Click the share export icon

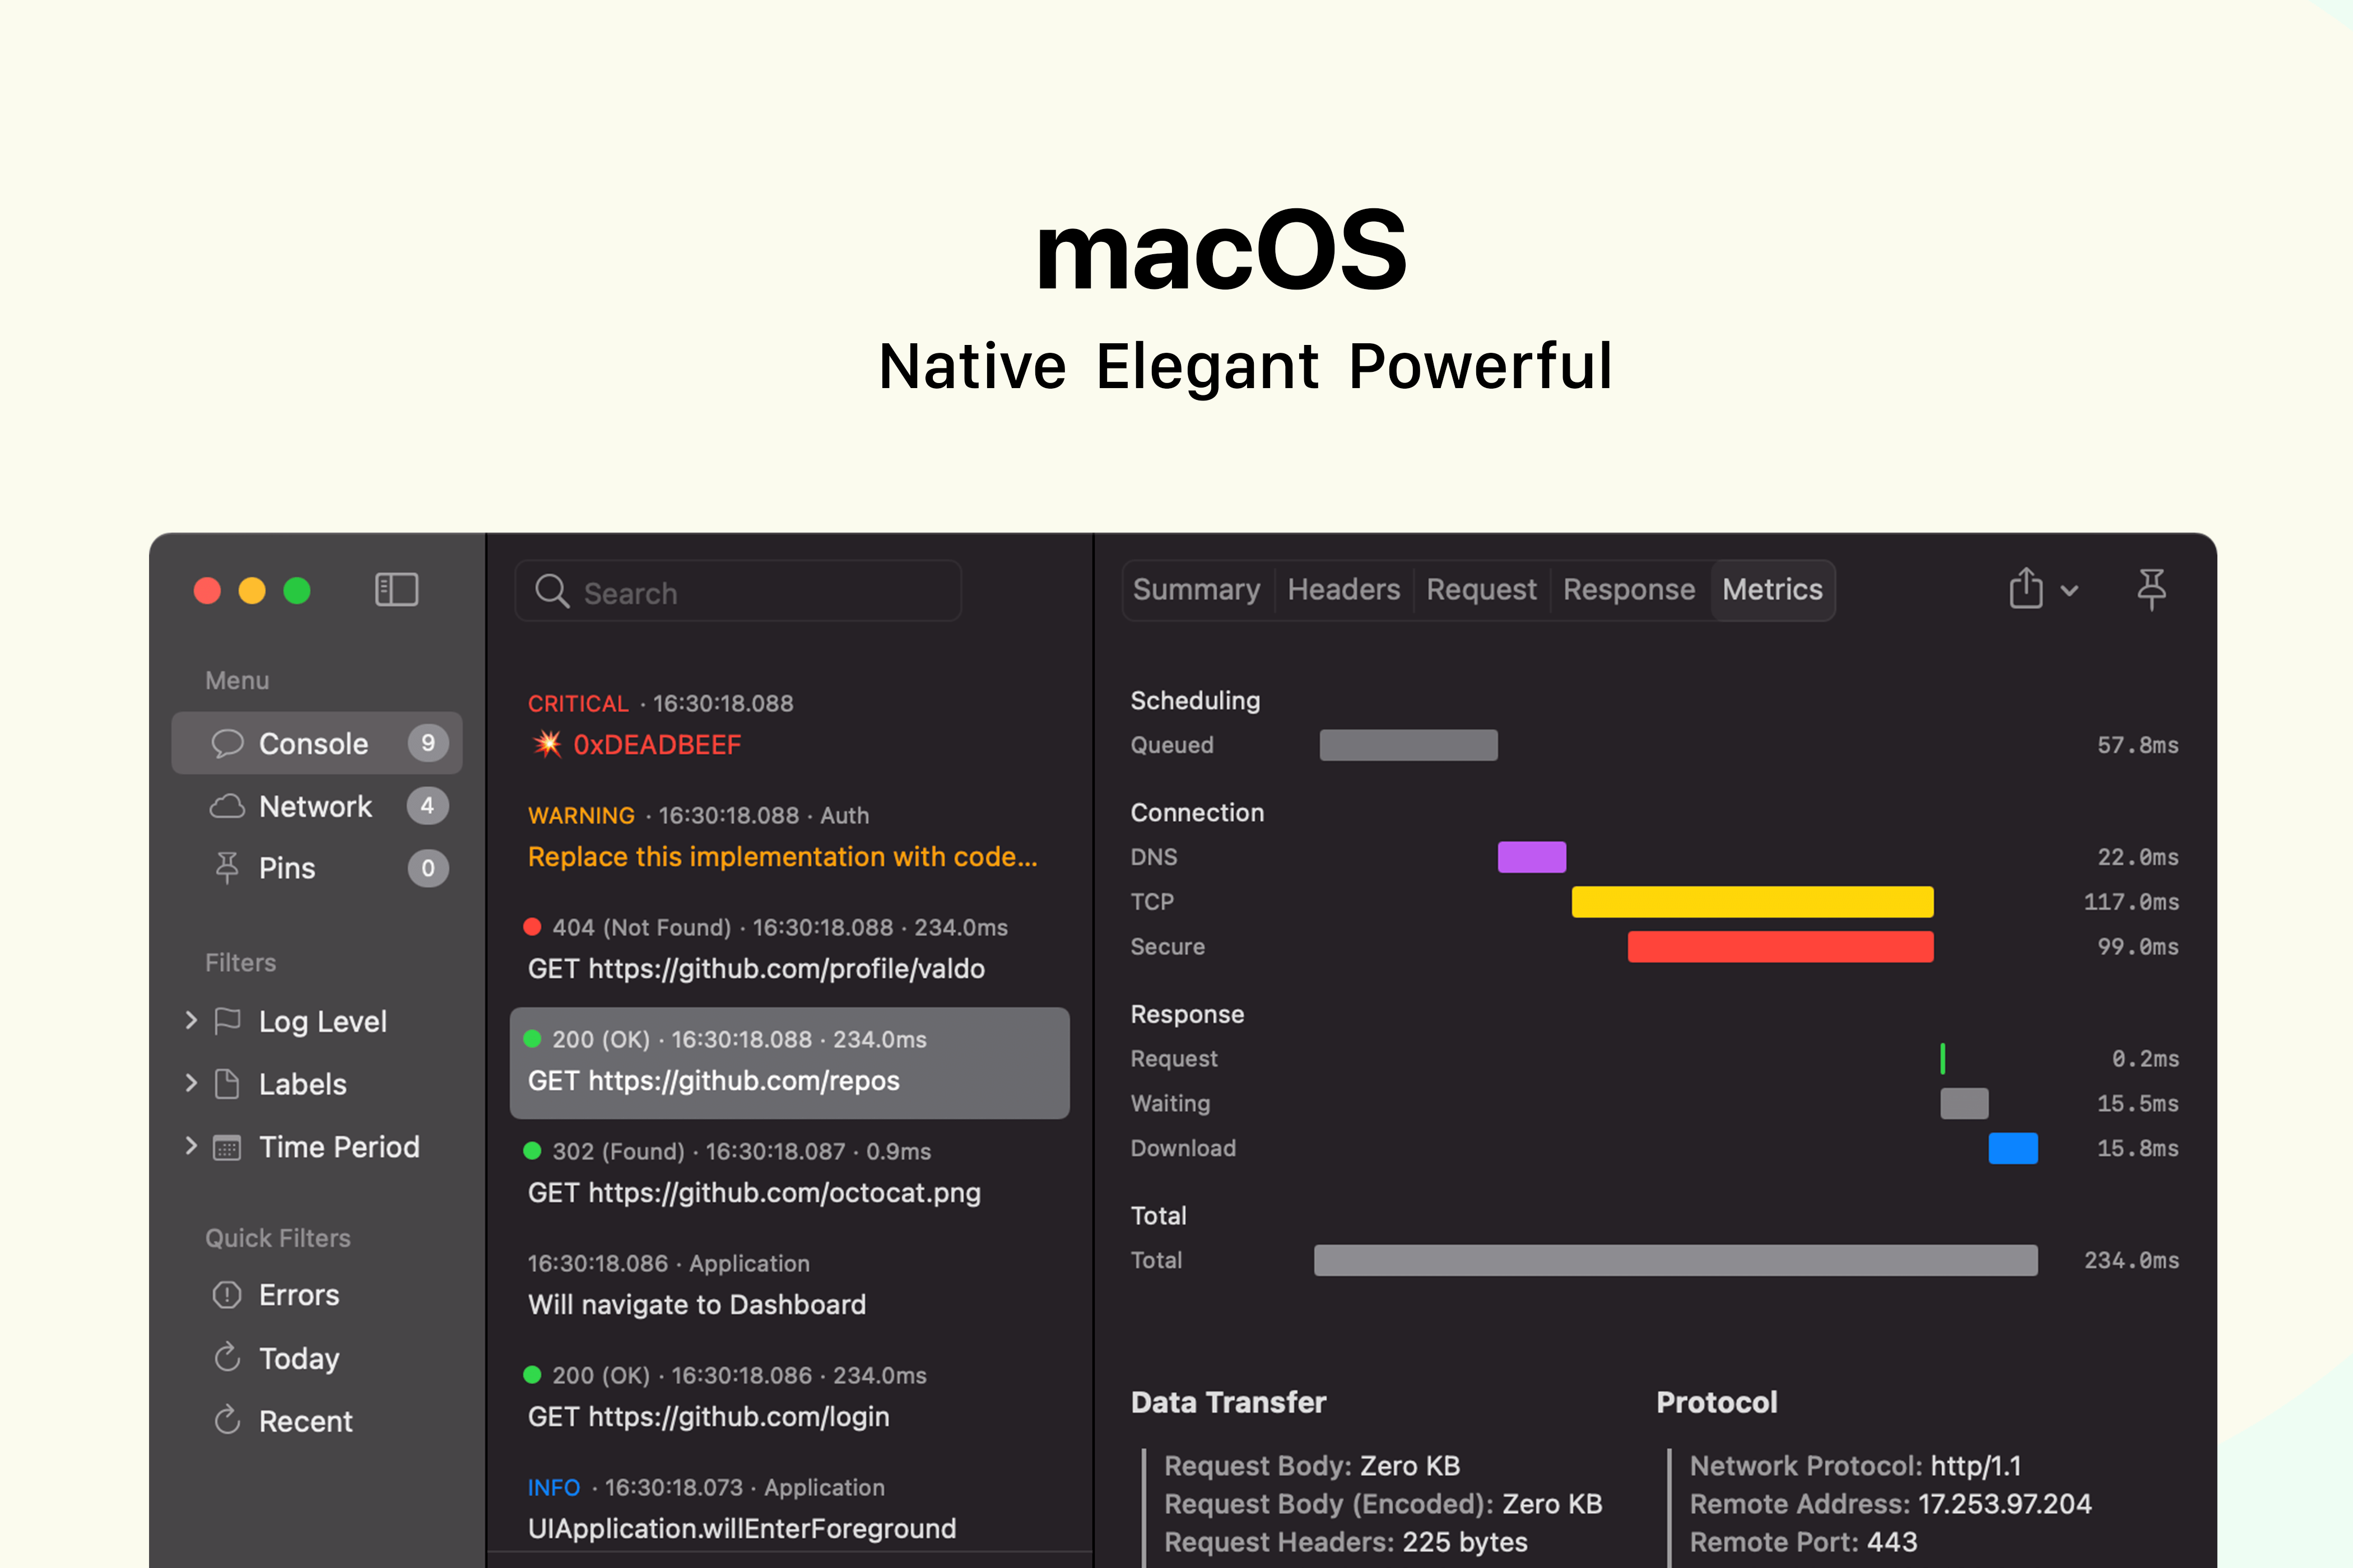tap(2026, 589)
